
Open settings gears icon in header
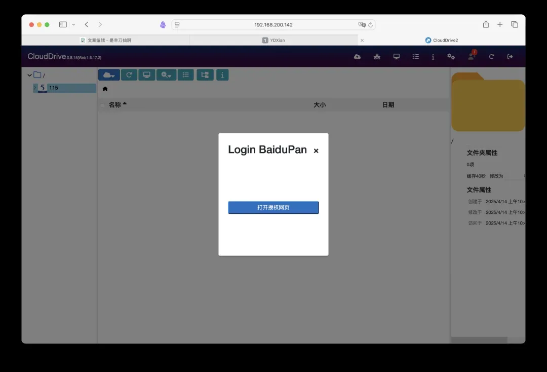click(451, 57)
